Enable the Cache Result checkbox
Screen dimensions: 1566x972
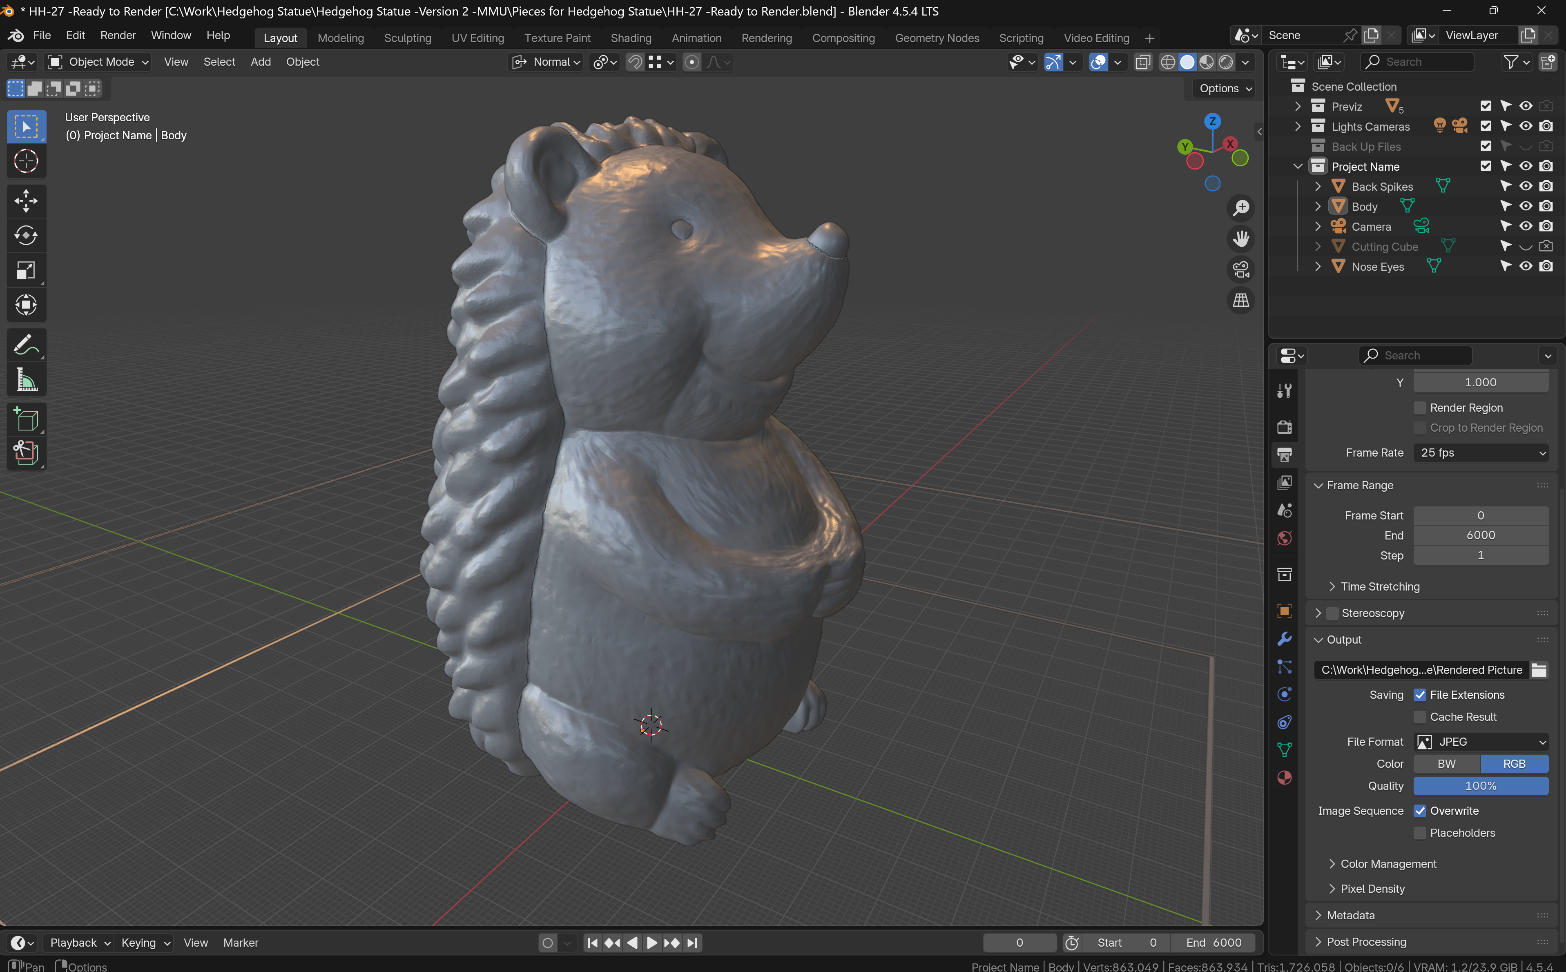pos(1420,717)
